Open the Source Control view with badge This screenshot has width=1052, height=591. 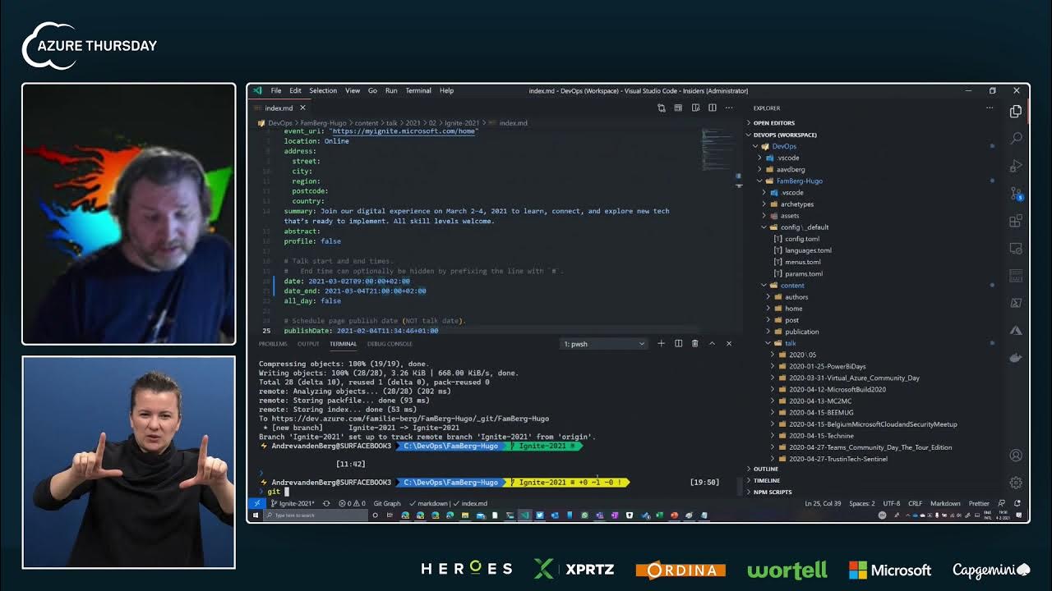(1016, 194)
